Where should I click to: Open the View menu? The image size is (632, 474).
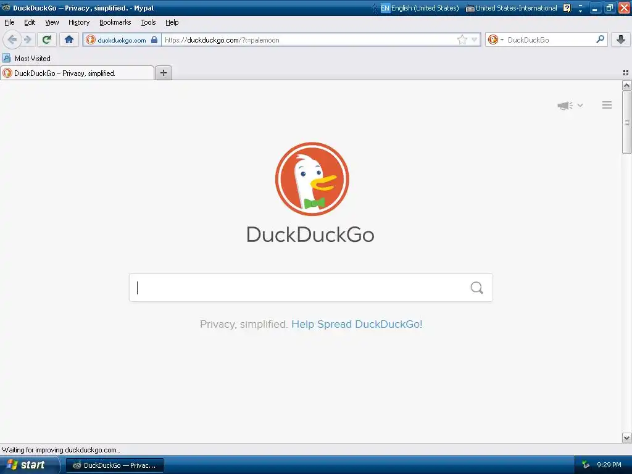(52, 23)
